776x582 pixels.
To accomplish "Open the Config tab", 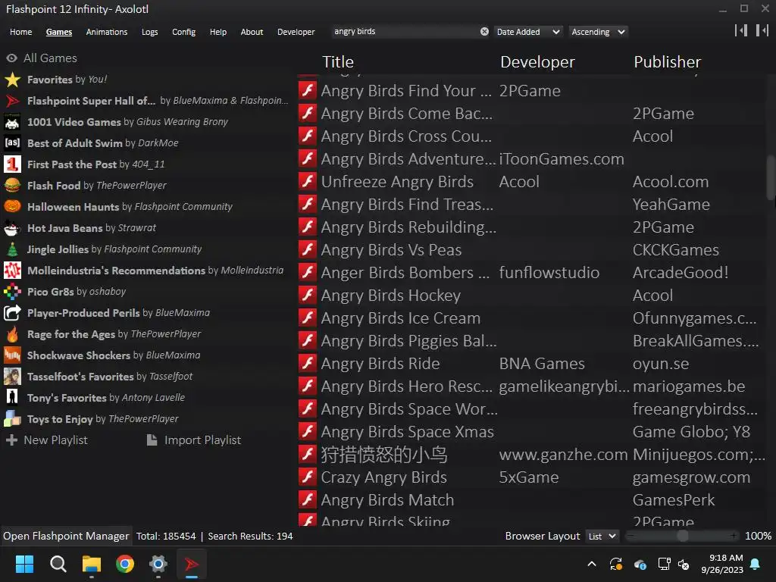I will click(x=183, y=32).
